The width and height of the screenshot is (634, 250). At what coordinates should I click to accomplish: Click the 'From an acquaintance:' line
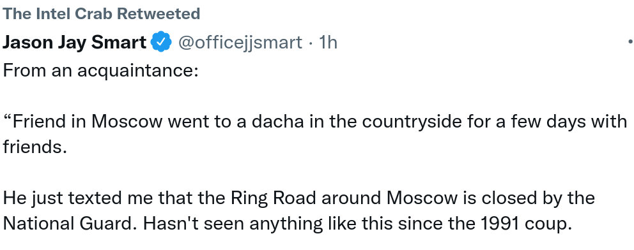(x=101, y=71)
